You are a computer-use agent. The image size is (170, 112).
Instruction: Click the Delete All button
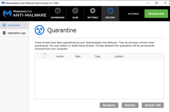(153, 105)
